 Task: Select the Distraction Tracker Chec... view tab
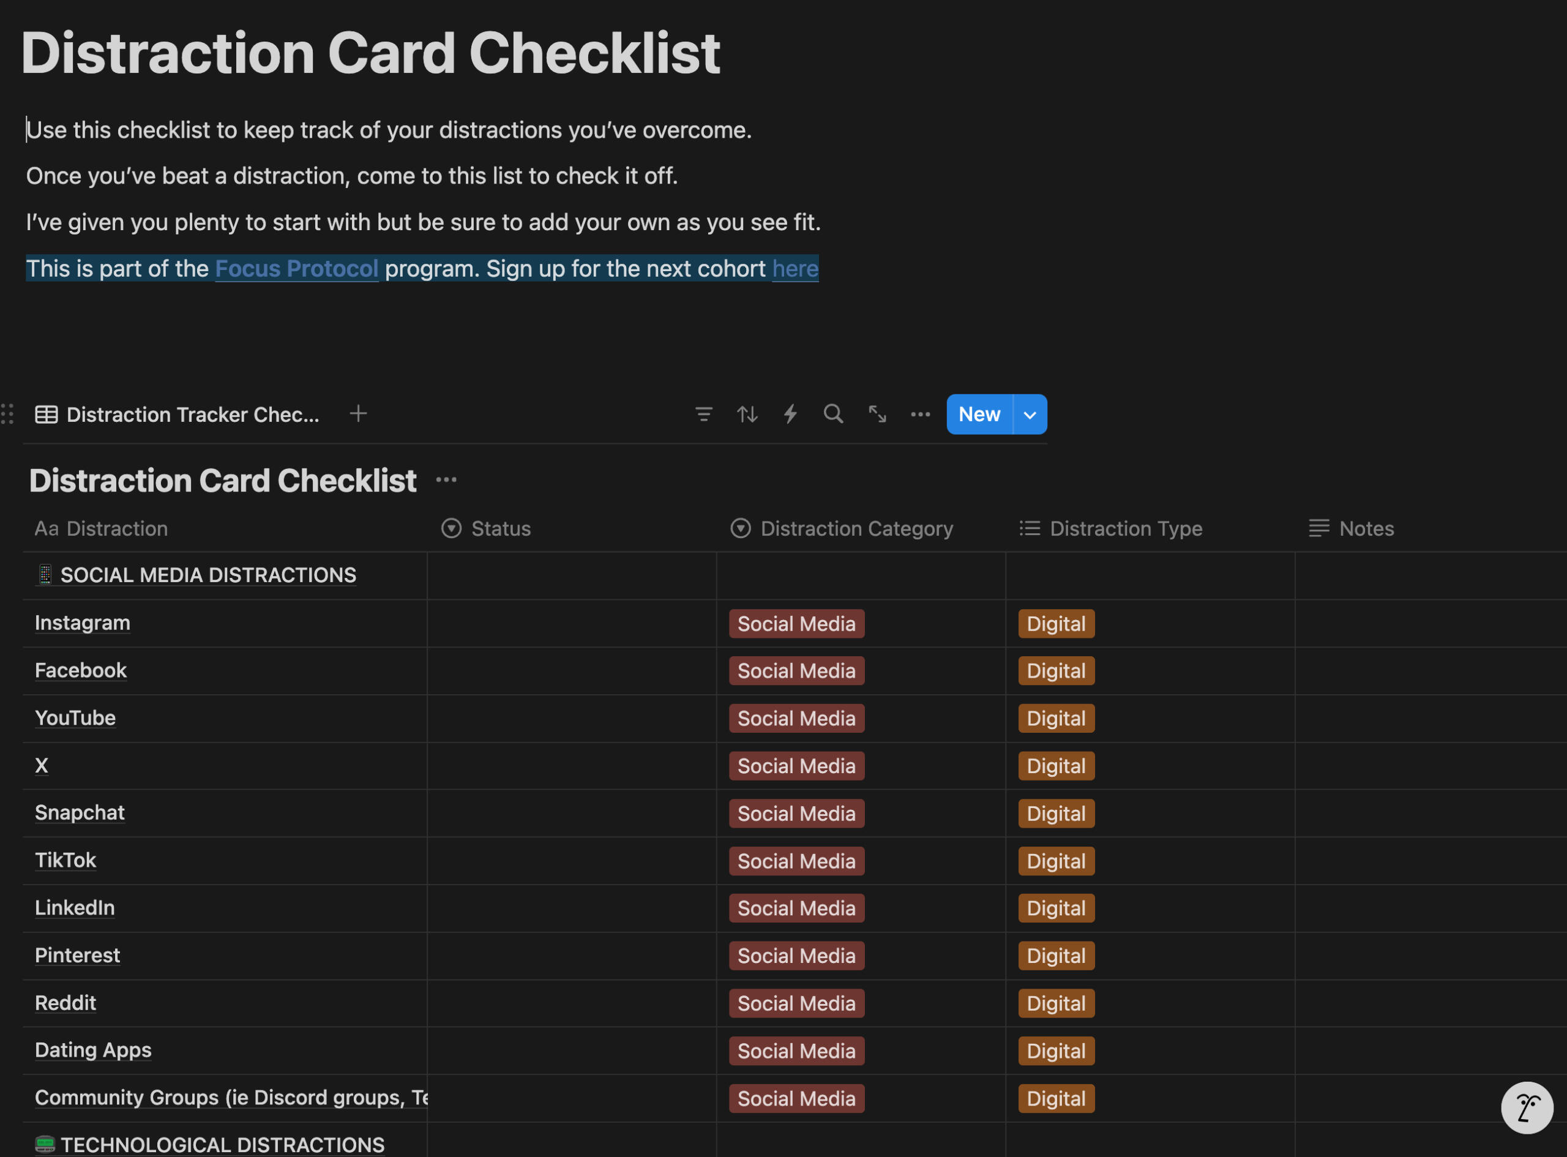click(x=178, y=414)
